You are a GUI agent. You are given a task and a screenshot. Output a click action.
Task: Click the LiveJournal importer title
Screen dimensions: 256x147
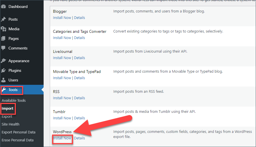63,51
